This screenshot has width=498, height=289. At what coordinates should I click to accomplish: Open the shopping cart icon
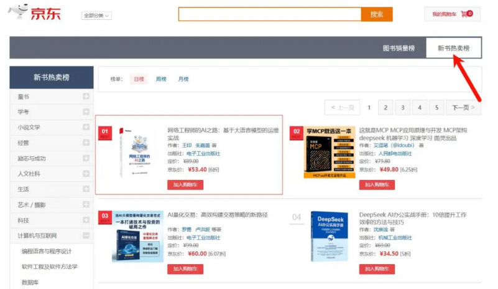tap(464, 14)
